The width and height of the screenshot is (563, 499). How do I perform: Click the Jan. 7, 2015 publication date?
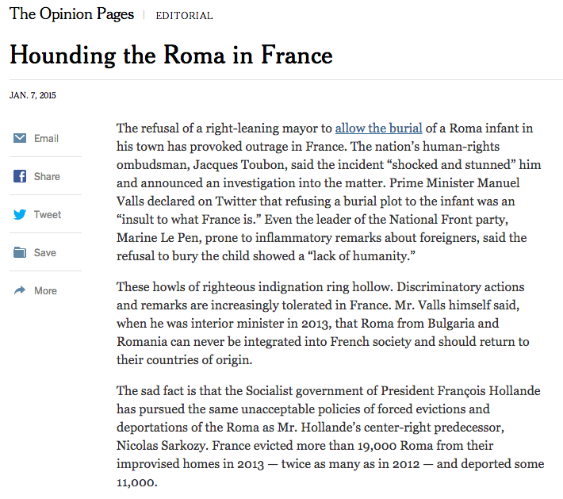point(33,96)
